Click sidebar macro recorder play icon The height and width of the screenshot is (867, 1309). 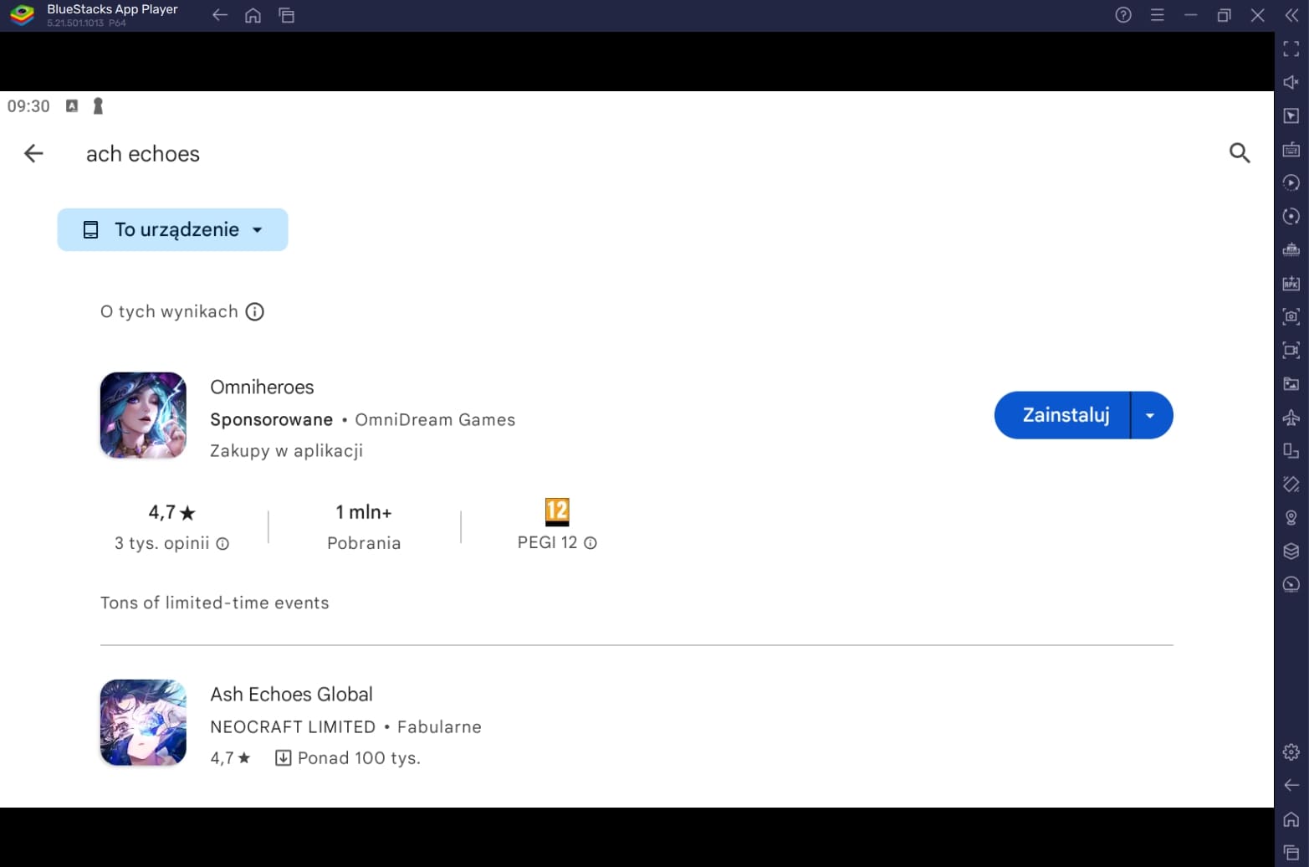click(x=1291, y=182)
